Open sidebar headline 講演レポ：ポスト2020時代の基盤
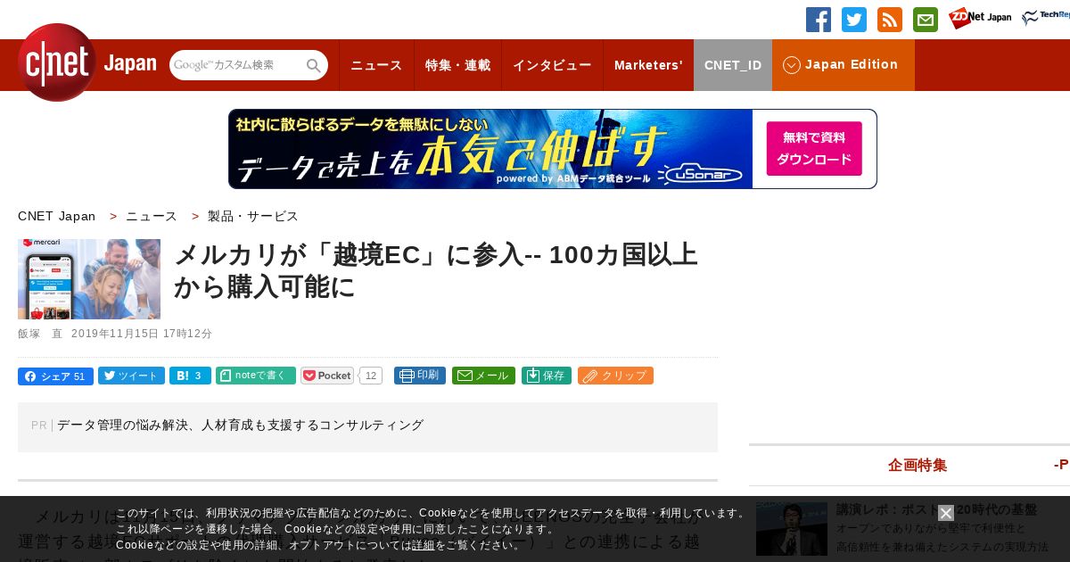 936,509
